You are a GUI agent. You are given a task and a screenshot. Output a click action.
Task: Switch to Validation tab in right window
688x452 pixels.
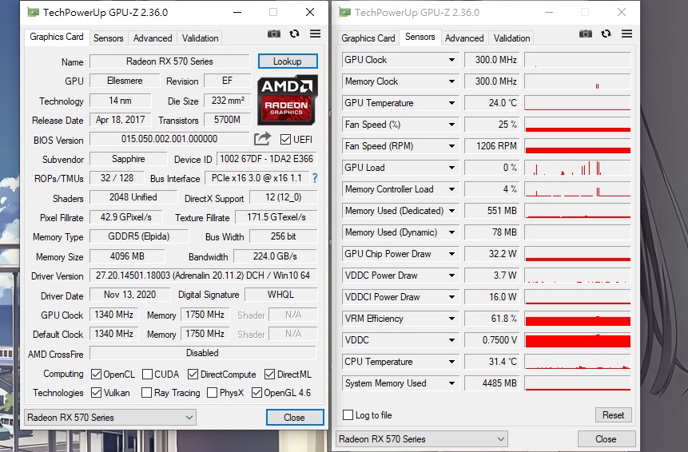point(511,38)
